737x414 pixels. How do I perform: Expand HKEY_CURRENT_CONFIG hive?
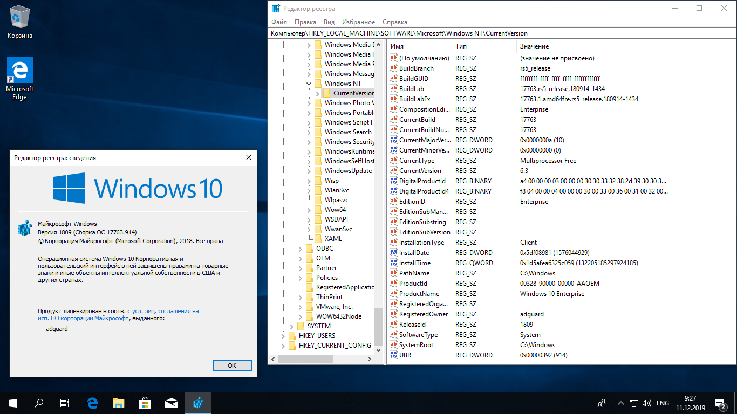[x=283, y=346]
